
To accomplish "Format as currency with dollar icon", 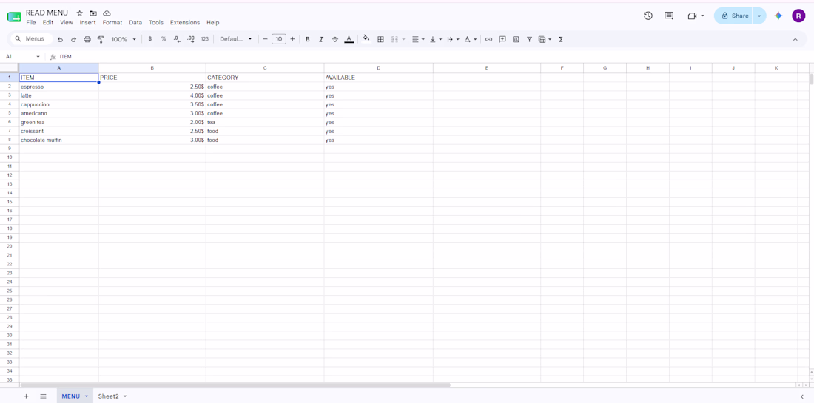I will point(150,39).
